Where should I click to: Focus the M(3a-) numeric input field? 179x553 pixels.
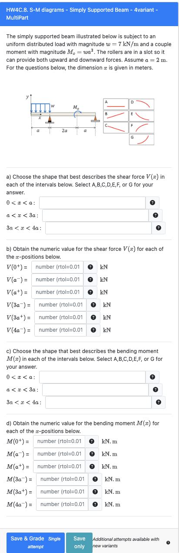click(x=62, y=479)
